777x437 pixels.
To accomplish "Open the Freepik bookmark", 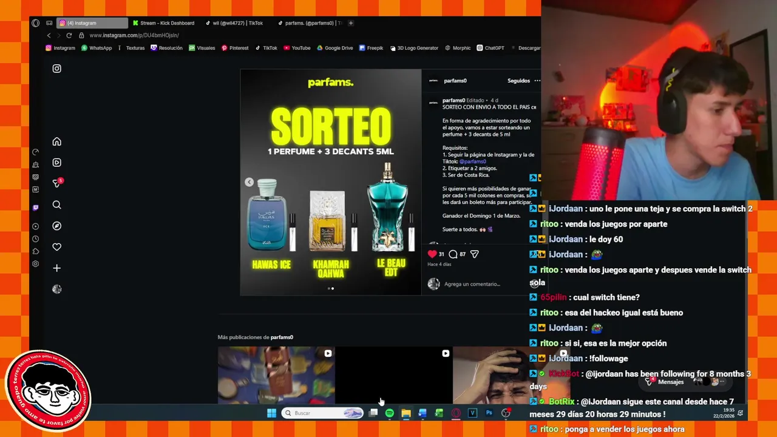I will 371,48.
